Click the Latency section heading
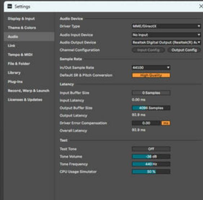The height and width of the screenshot is (200, 203). [x=67, y=84]
